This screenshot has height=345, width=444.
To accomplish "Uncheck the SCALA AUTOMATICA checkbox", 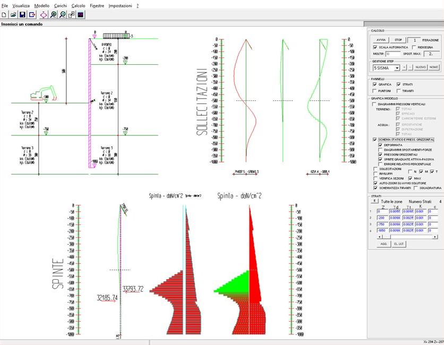I will 375,47.
